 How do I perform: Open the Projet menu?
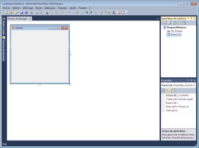pyautogui.click(x=39, y=8)
